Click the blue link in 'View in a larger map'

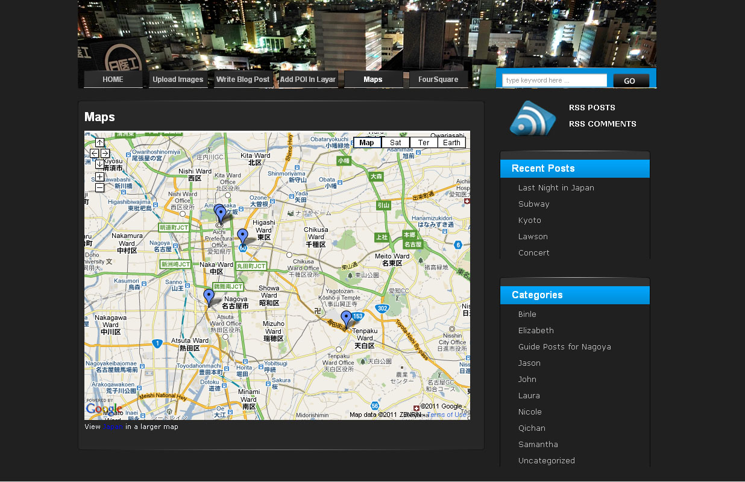click(113, 427)
